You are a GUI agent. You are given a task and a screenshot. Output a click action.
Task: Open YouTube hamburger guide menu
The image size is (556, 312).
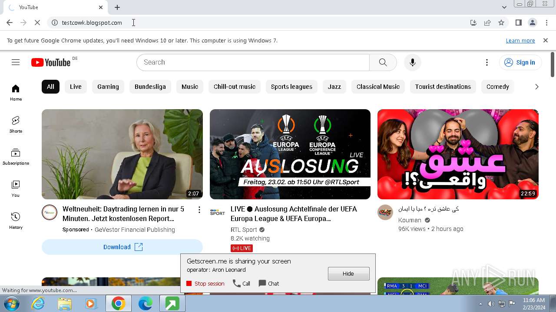pos(16,62)
